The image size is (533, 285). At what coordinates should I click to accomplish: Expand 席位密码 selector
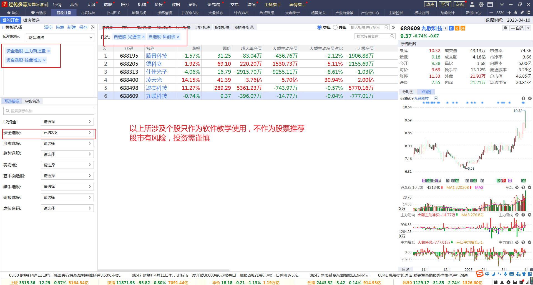pos(67,208)
